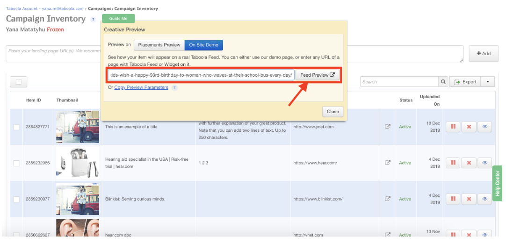Click the Feed Preview button
The image size is (506, 244).
point(317,75)
